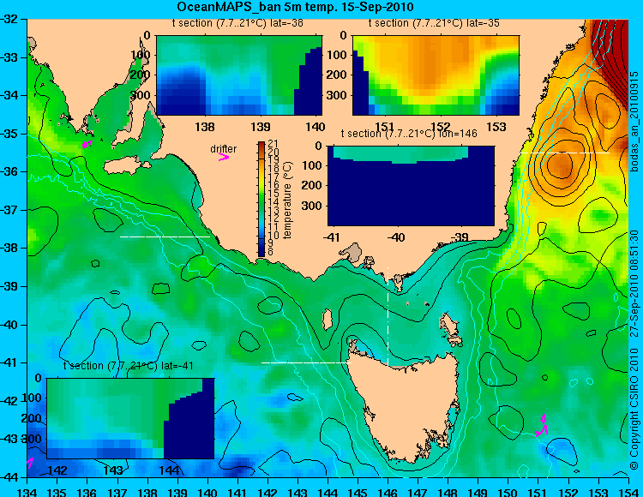Click the '-36' latitude label on the left axis
Viewport: 643px width, 497px height.
[8, 171]
